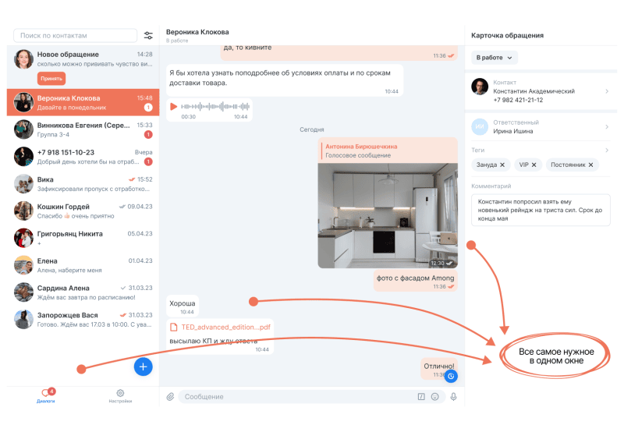Click the voice message waveform

215,107
